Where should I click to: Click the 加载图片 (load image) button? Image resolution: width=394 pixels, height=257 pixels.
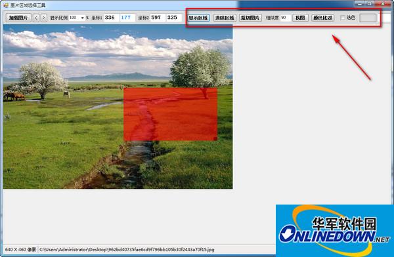coord(18,18)
